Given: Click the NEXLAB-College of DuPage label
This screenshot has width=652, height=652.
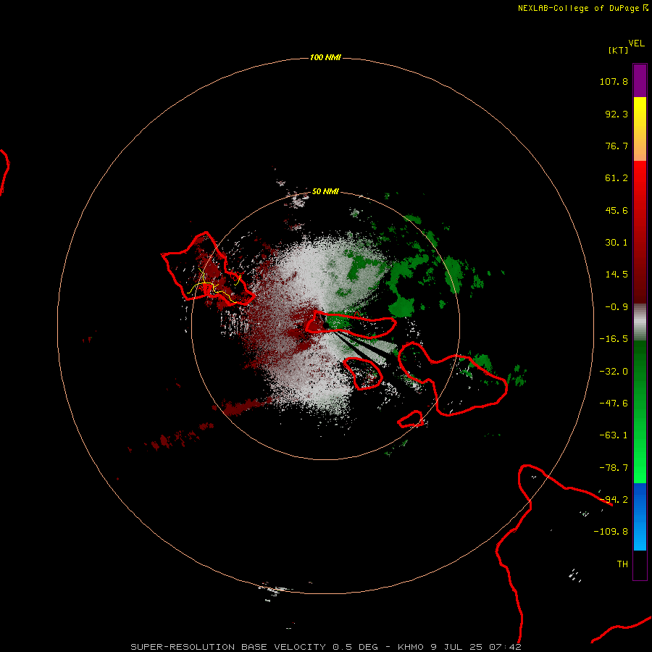Looking at the screenshot, I should pos(578,8).
